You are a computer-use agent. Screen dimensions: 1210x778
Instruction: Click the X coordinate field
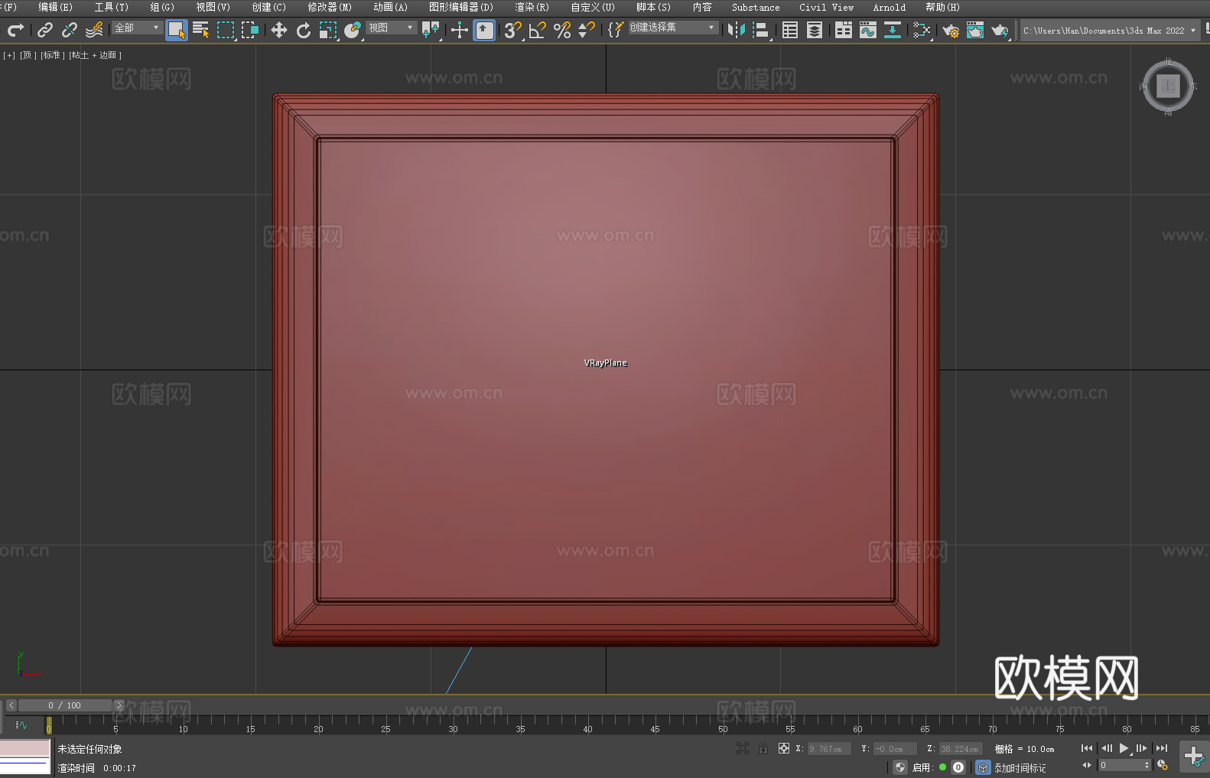pos(829,749)
